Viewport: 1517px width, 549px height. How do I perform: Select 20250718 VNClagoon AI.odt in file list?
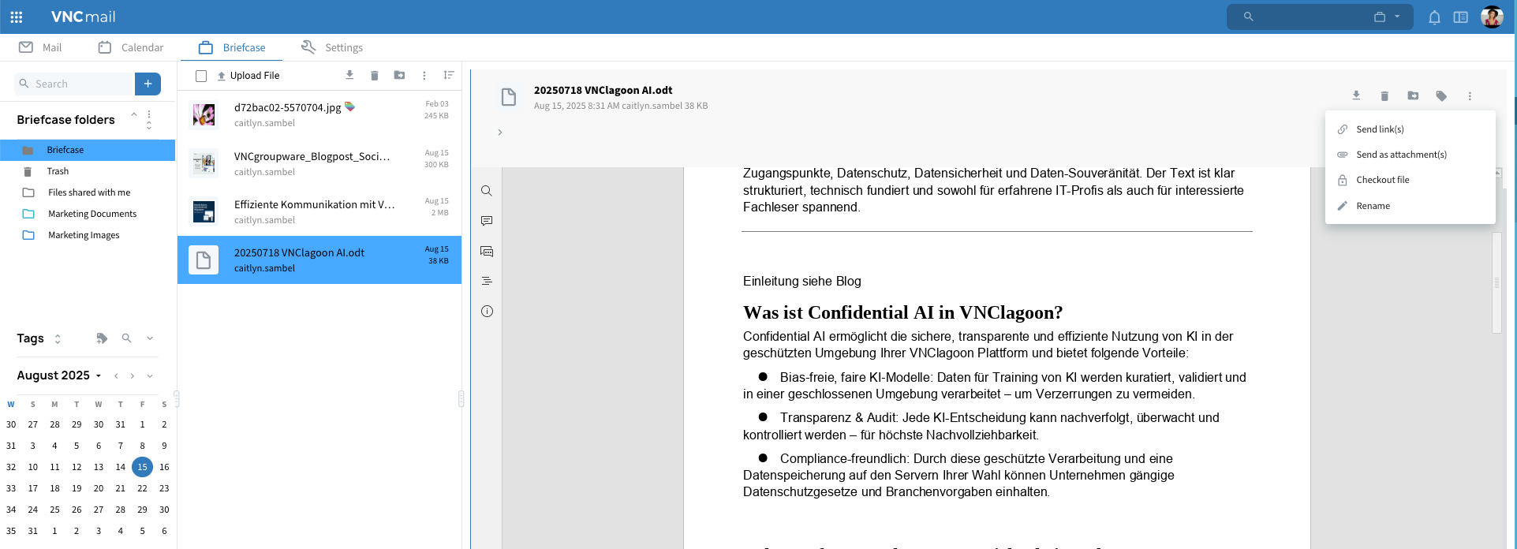coord(319,260)
